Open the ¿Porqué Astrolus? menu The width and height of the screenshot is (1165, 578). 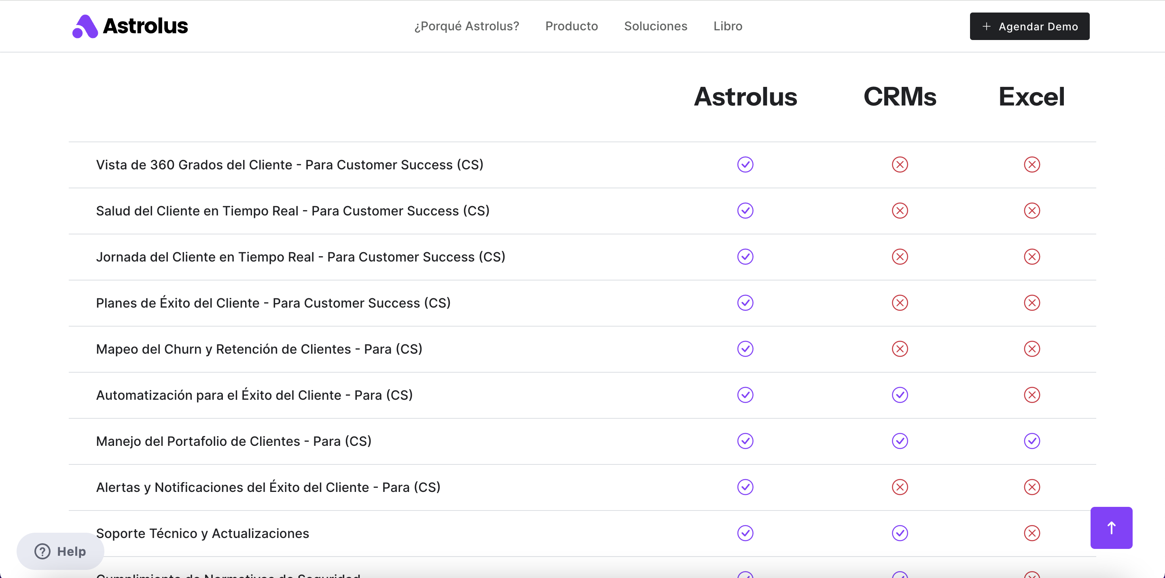tap(467, 26)
